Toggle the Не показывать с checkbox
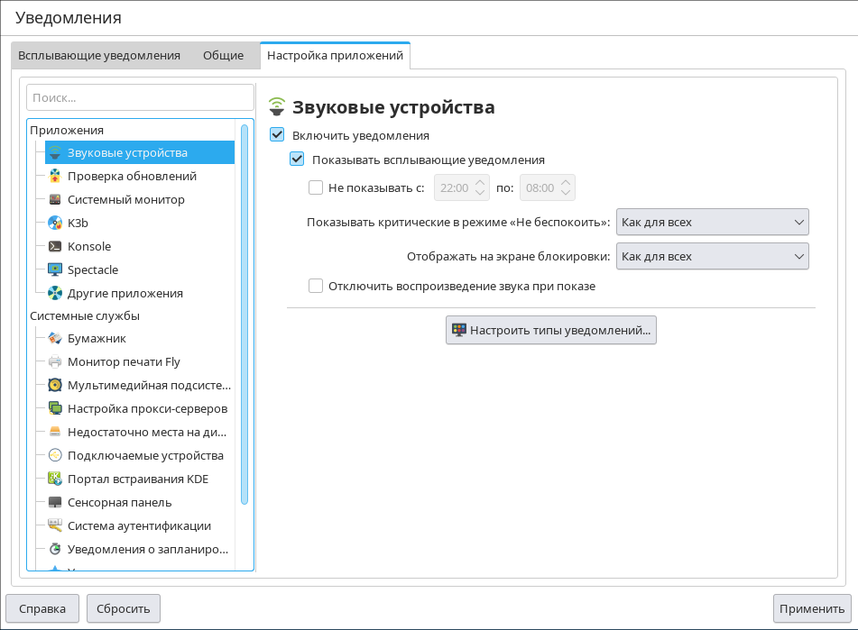This screenshot has height=630, width=858. pyautogui.click(x=316, y=187)
